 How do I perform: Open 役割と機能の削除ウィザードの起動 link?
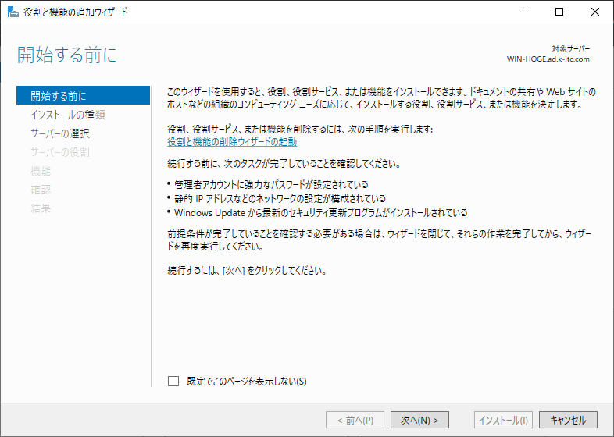point(232,141)
